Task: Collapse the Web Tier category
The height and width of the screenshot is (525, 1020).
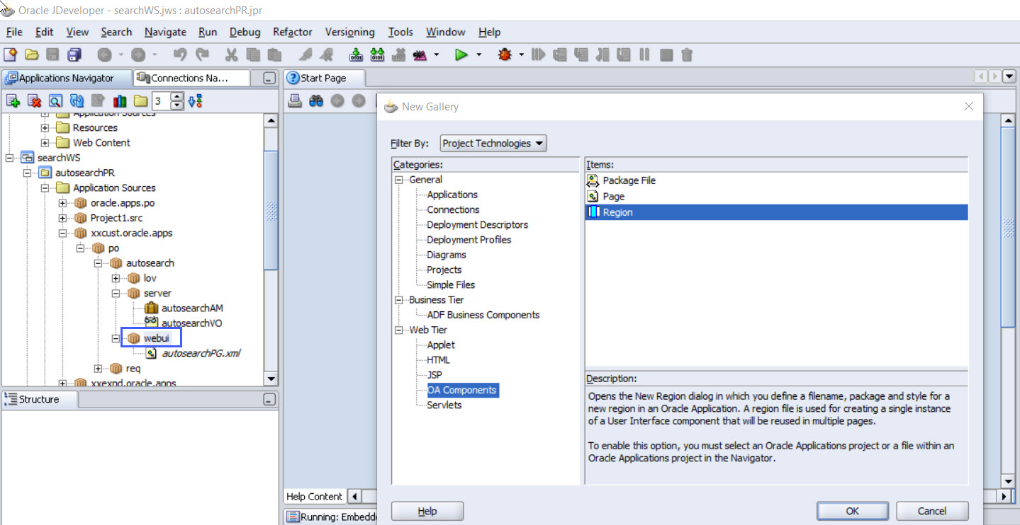Action: [x=399, y=330]
